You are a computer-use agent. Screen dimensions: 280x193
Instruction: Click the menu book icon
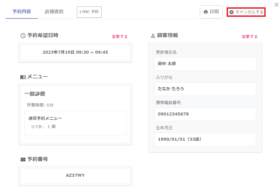[23, 77]
